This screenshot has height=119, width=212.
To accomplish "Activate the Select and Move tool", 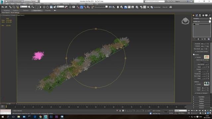I will [44, 7].
